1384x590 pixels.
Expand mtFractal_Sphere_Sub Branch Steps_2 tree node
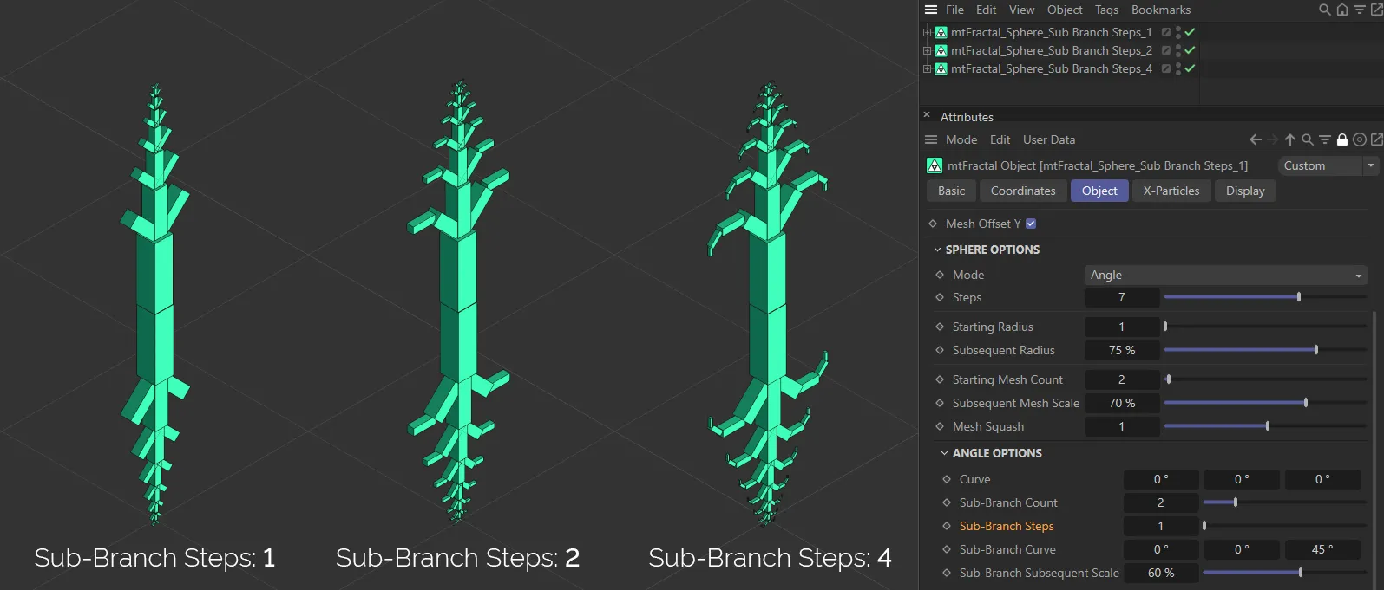[x=927, y=50]
